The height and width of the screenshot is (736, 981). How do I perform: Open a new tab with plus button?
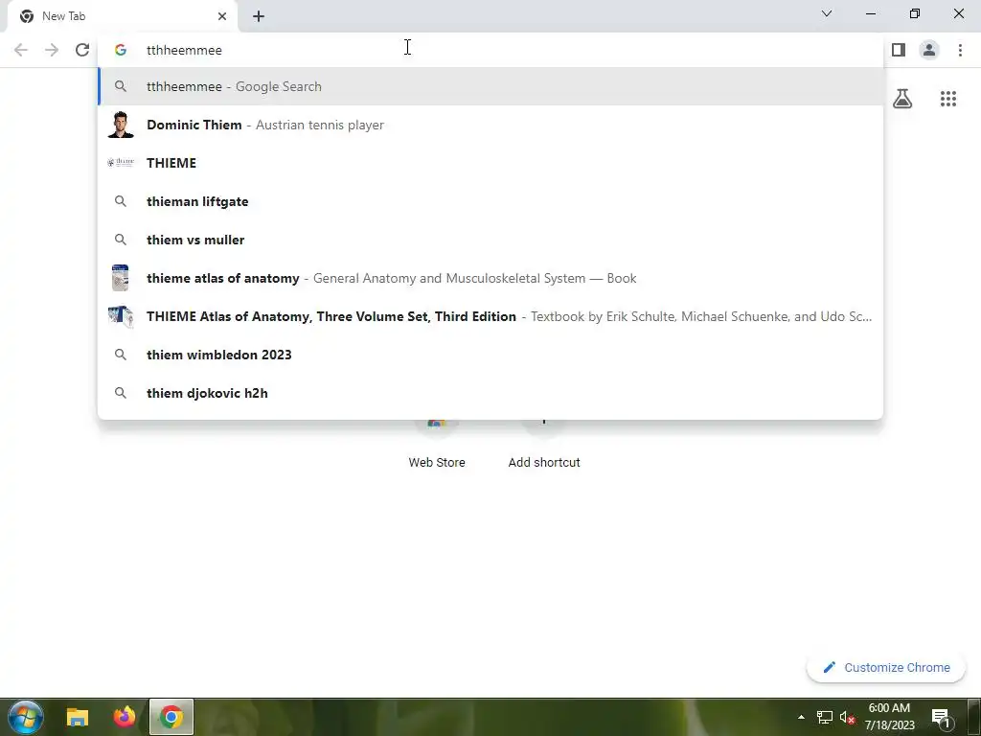click(x=259, y=16)
